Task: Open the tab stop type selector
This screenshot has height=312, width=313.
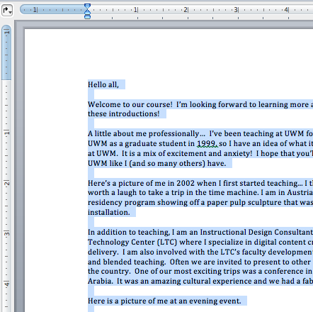Action: coord(7,11)
